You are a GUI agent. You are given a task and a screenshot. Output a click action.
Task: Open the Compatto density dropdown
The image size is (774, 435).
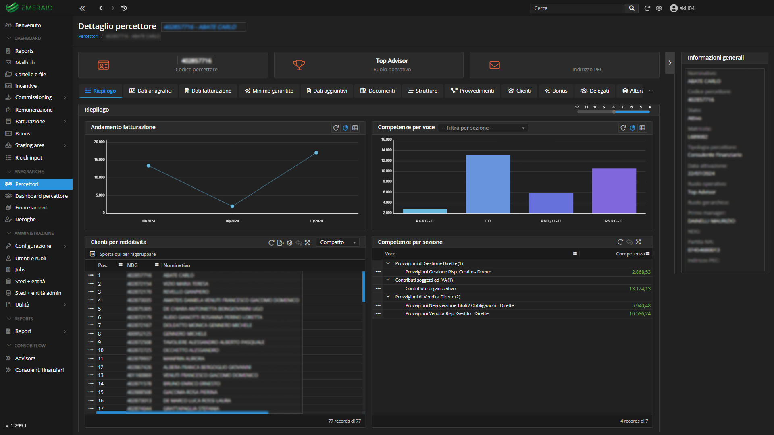[x=338, y=242]
